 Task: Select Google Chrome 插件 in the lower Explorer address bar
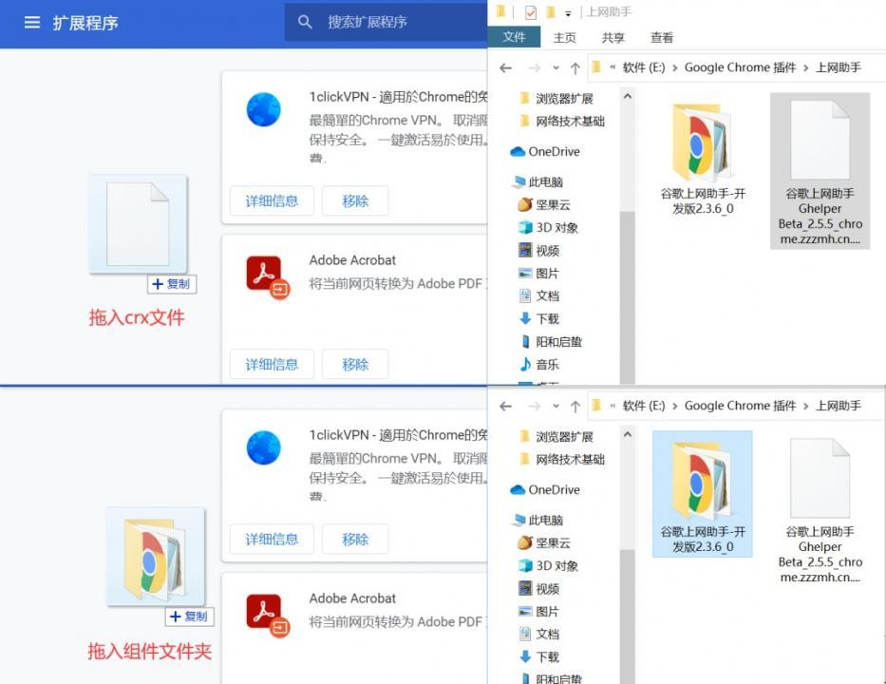click(x=740, y=406)
